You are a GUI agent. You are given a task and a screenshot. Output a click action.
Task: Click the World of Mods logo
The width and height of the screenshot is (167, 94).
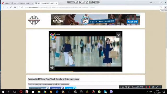coord(34,20)
